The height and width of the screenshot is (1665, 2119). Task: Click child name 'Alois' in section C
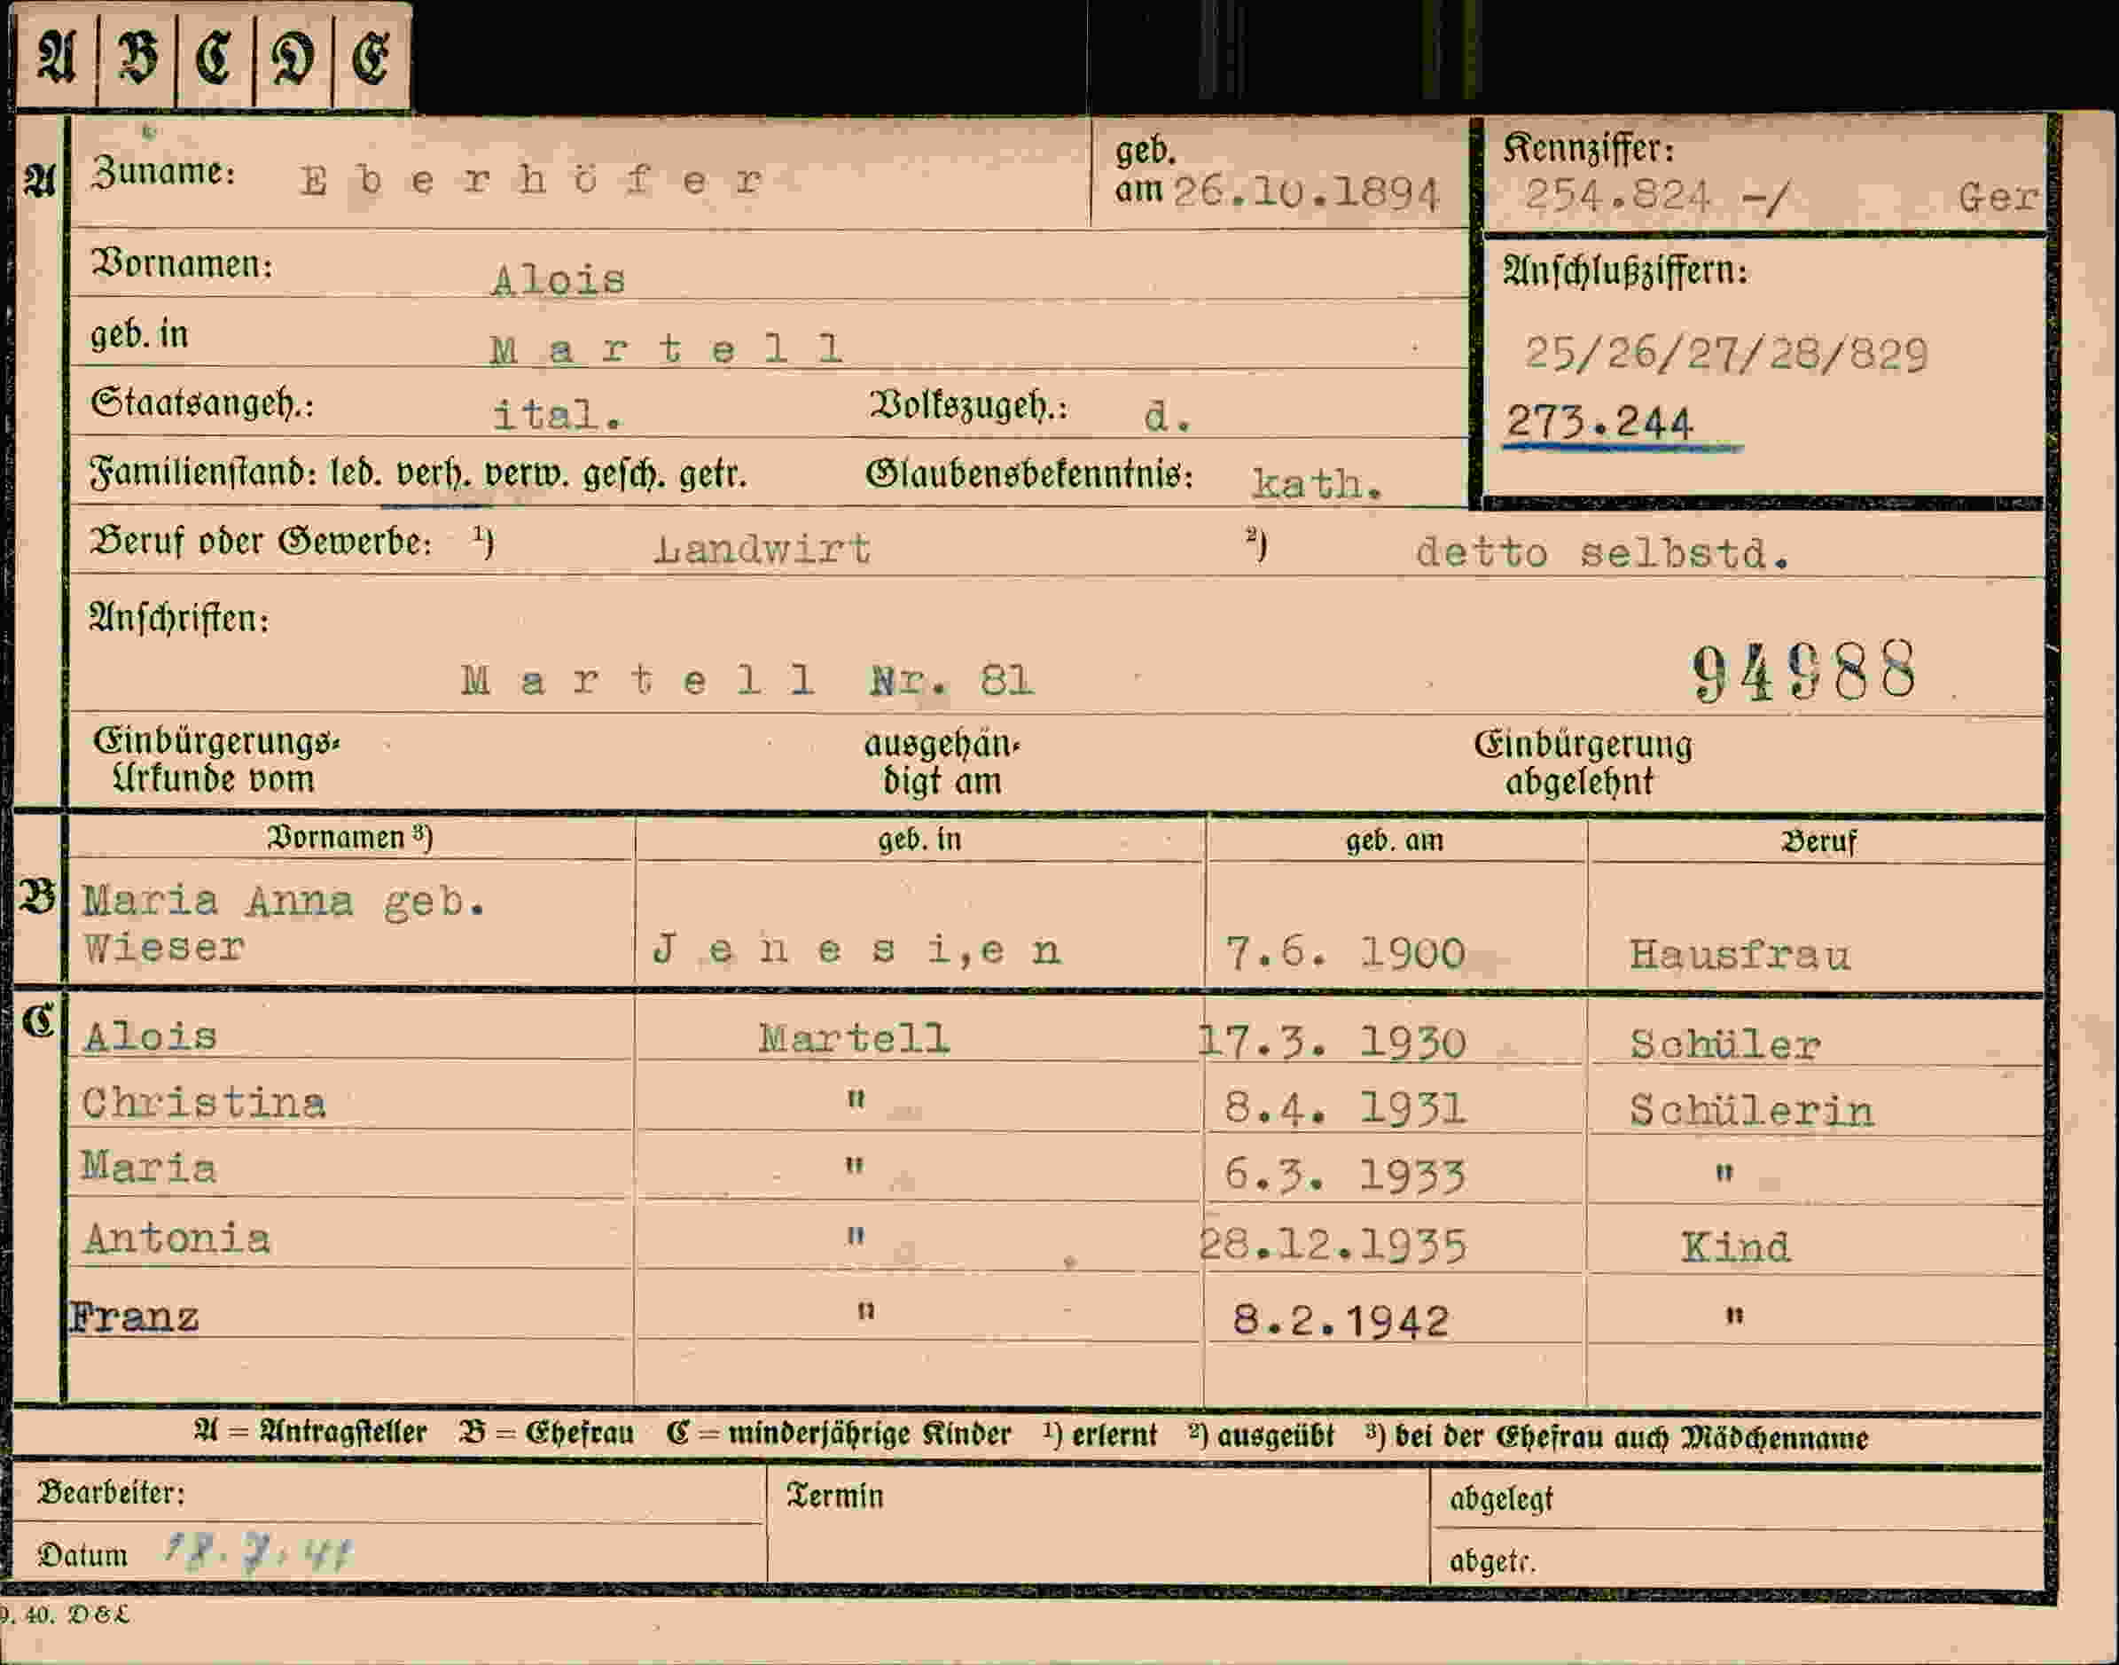pyautogui.click(x=150, y=1036)
